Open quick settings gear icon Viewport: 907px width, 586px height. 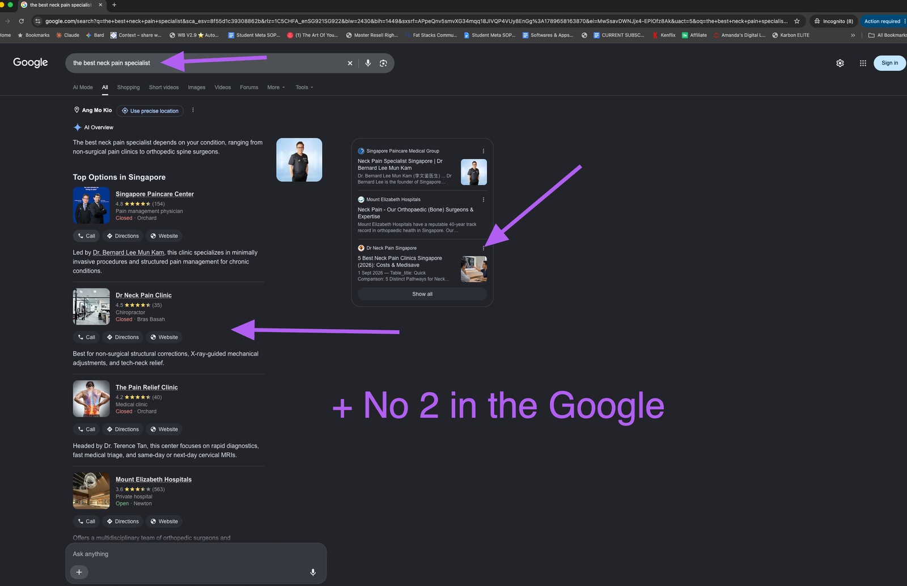[840, 63]
